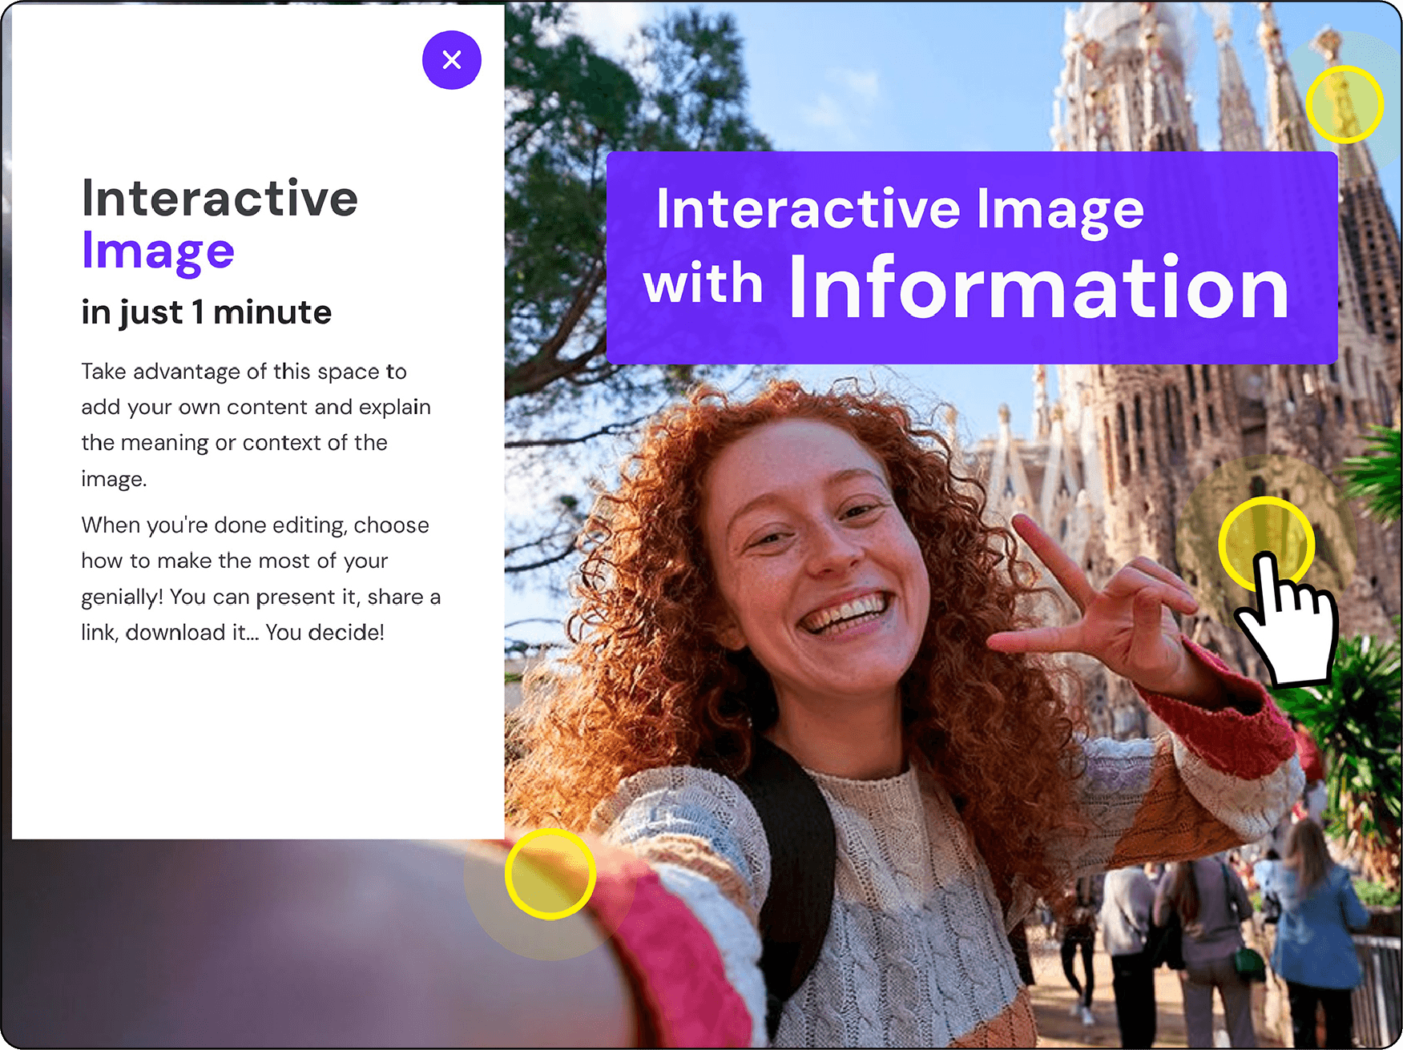The width and height of the screenshot is (1403, 1050).
Task: Click the 'Interactive Image' text in the banner
Action: 899,208
